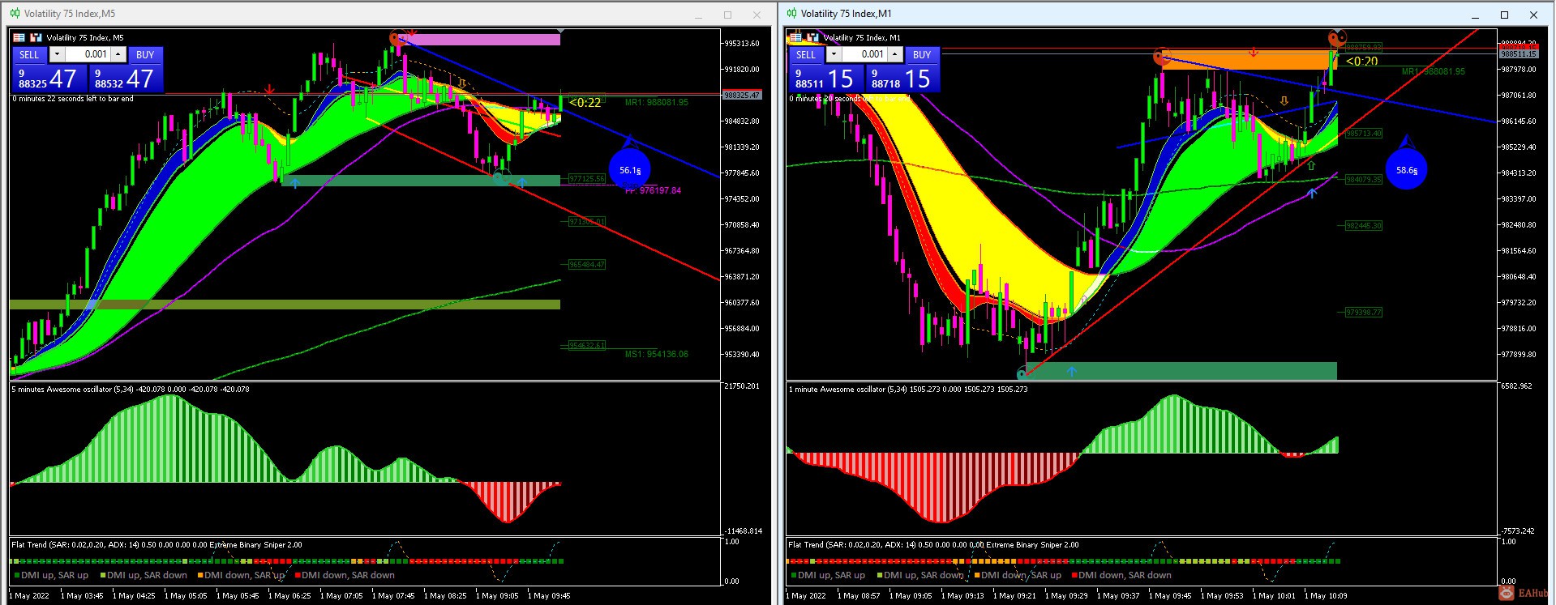This screenshot has width=1556, height=605.
Task: Click 'seconds left to bar end' text in M5 chart
Action: [x=97, y=99]
